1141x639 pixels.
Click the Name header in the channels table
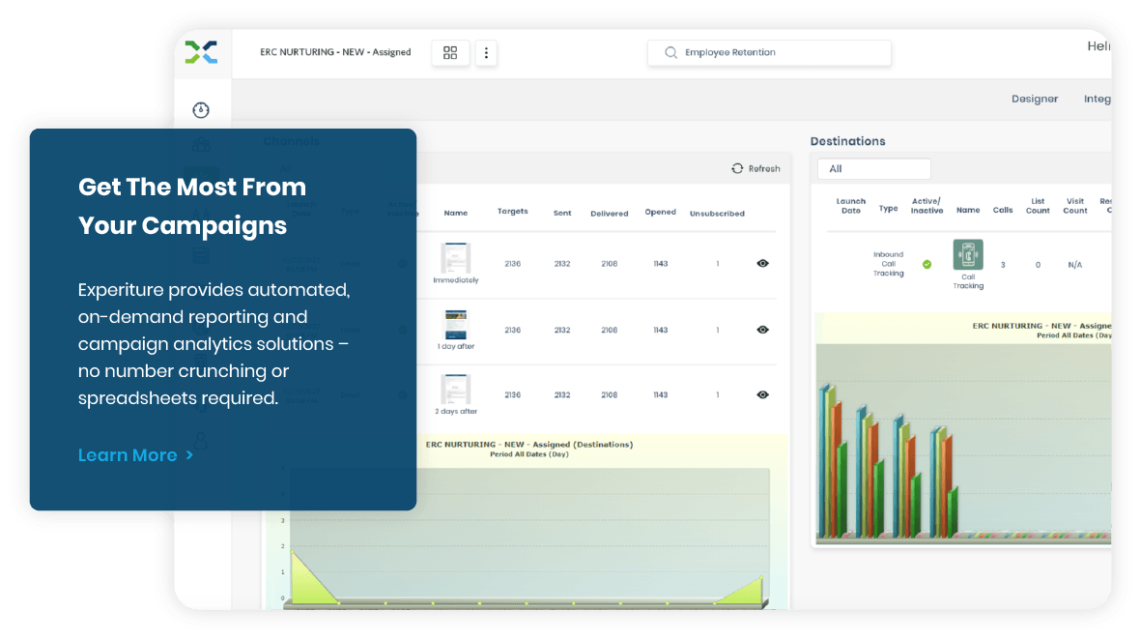pyautogui.click(x=455, y=214)
